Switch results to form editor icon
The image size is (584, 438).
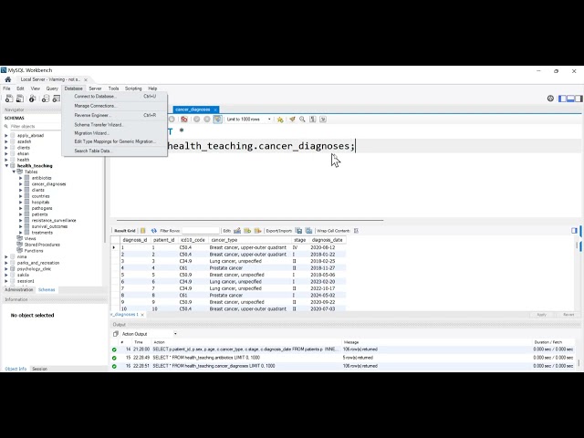click(x=143, y=231)
